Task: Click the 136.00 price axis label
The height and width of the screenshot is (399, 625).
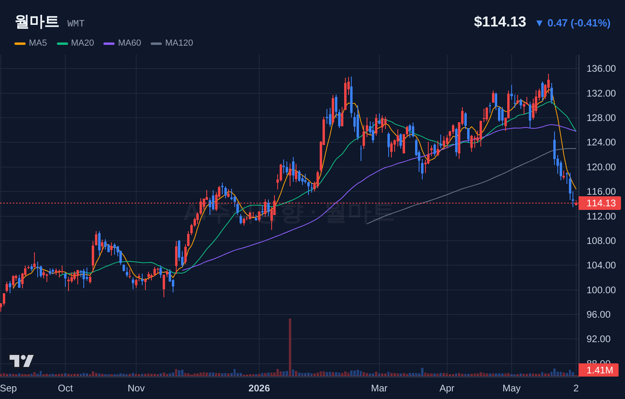Action: pyautogui.click(x=601, y=69)
